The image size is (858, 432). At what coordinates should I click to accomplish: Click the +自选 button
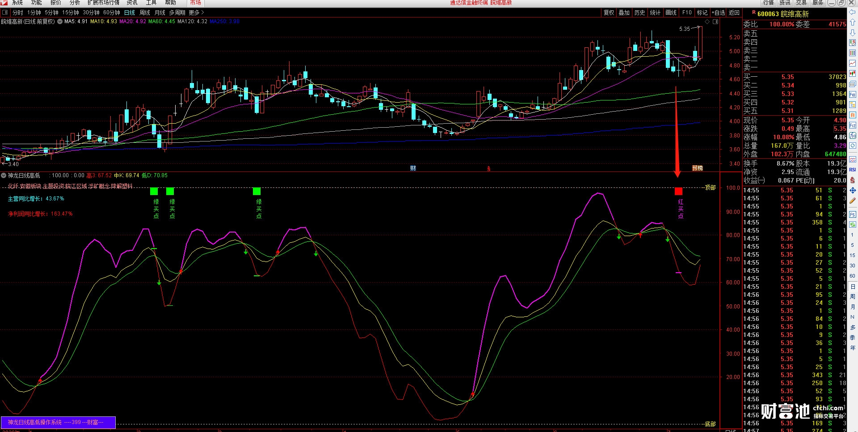(718, 12)
